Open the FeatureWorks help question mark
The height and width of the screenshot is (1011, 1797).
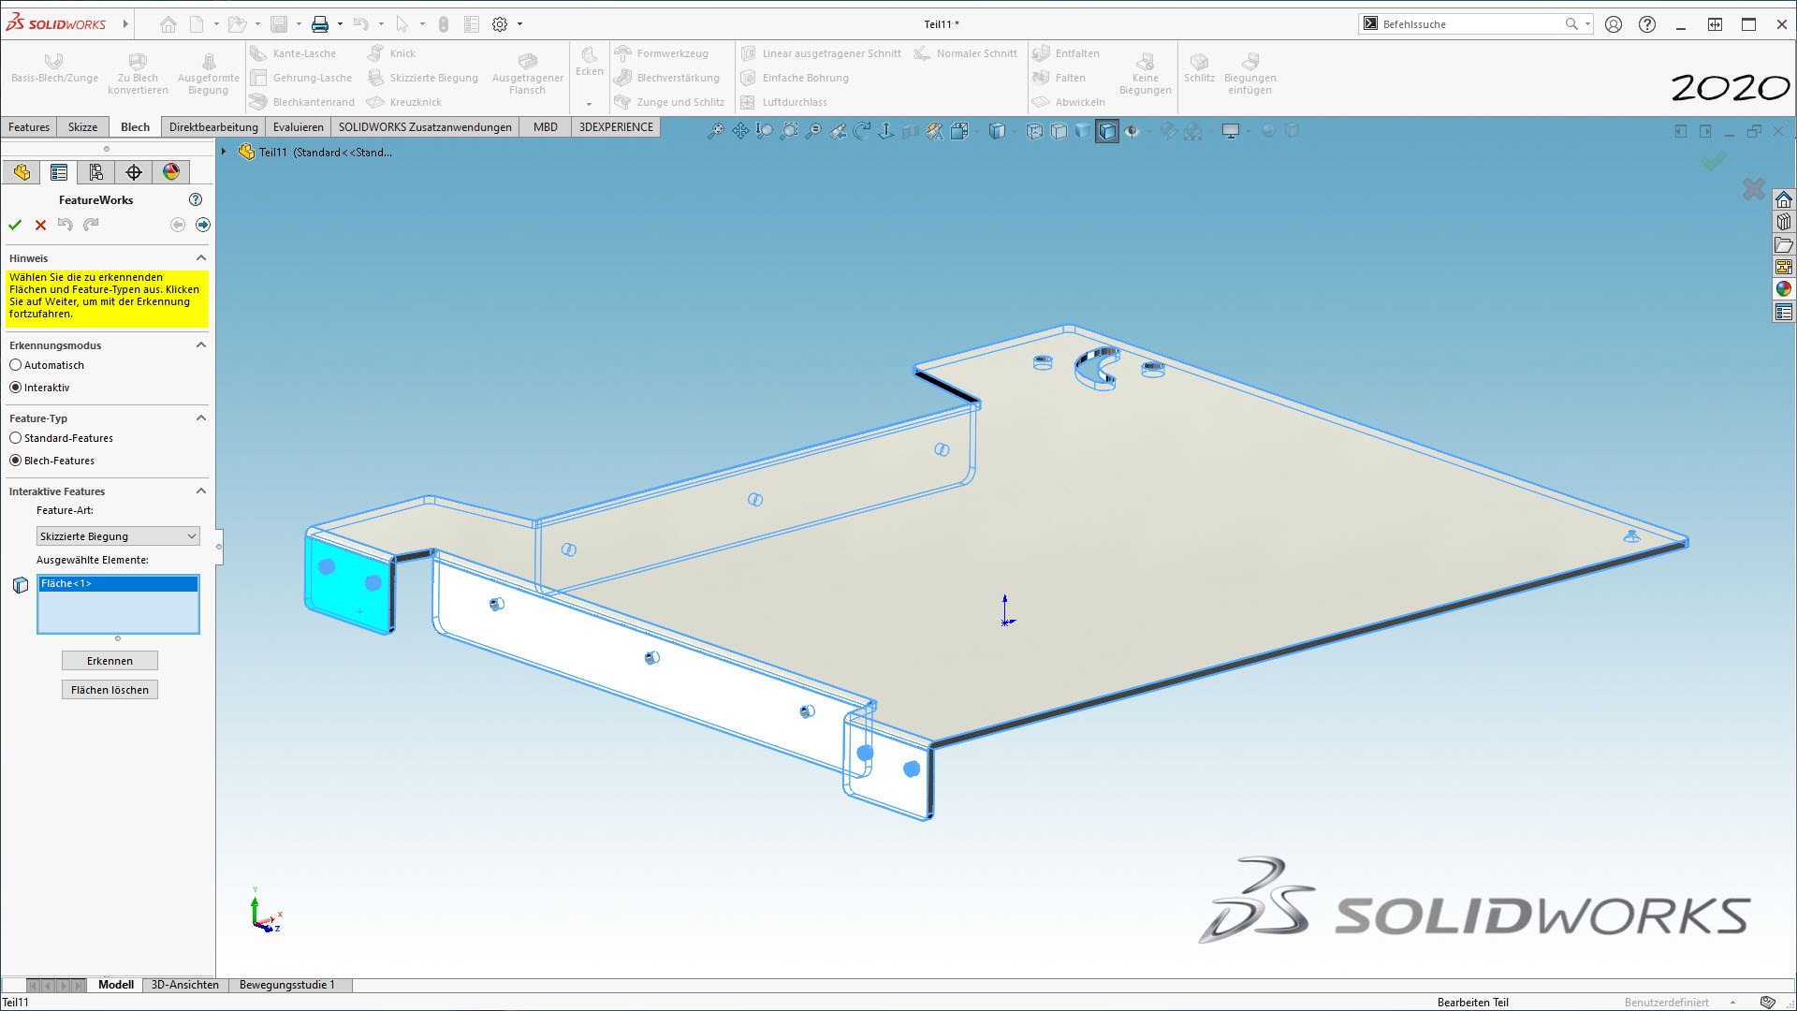click(196, 199)
